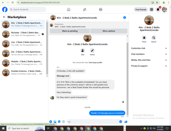Reload the page in browser
Image resolution: width=171 pixels, height=131 pixels.
(13, 2)
